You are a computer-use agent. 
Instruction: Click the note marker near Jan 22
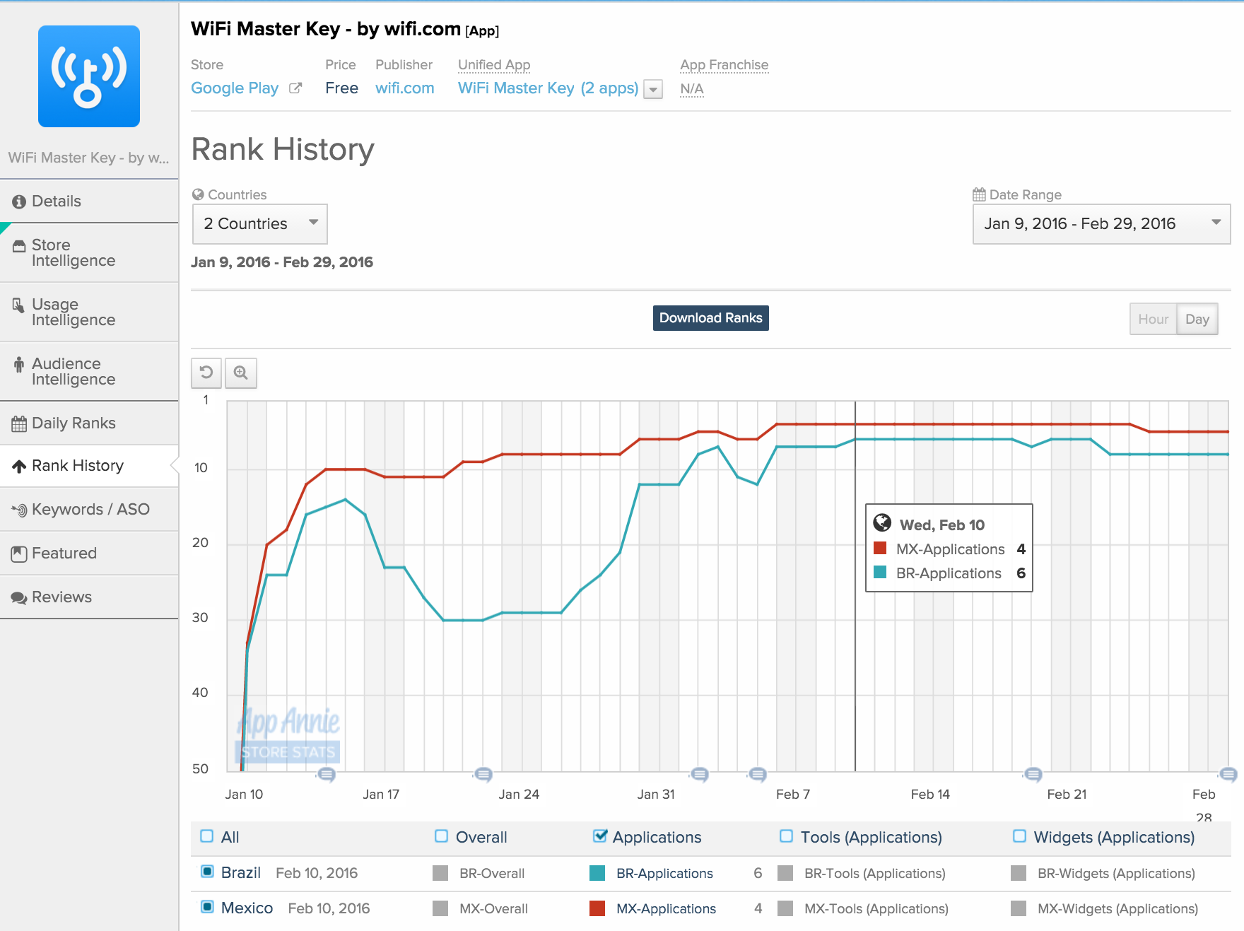[x=483, y=775]
